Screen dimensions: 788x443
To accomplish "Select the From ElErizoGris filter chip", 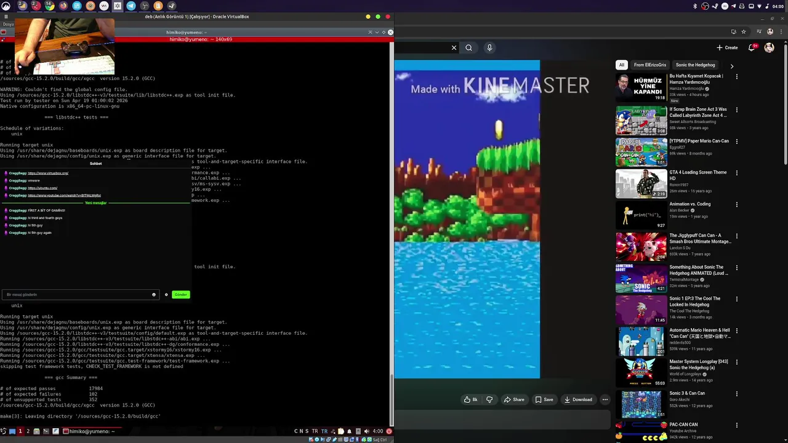I will (x=650, y=65).
